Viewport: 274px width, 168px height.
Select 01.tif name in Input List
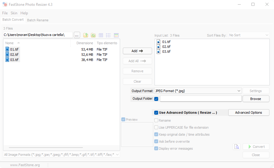coord(166,42)
